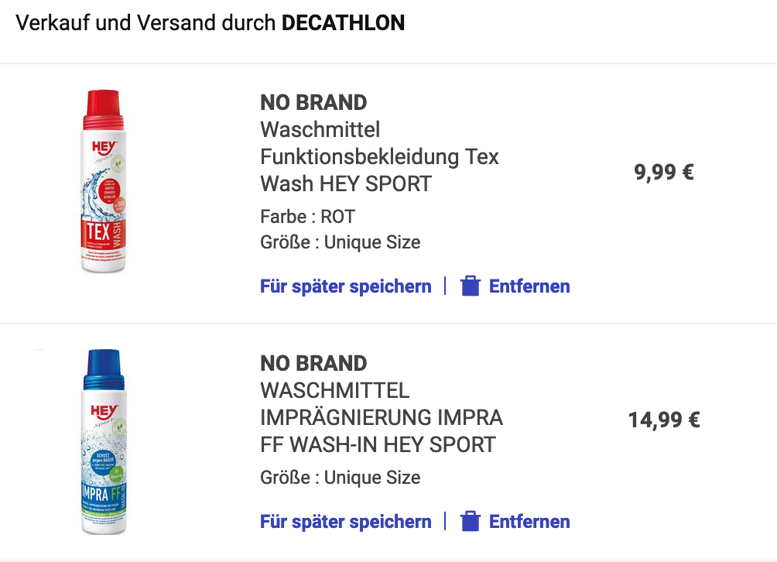Viewport: 777px width, 562px height.
Task: Open the blue Impra FF bottle image
Action: 104,442
